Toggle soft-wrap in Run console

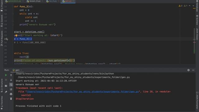[x=11, y=85]
